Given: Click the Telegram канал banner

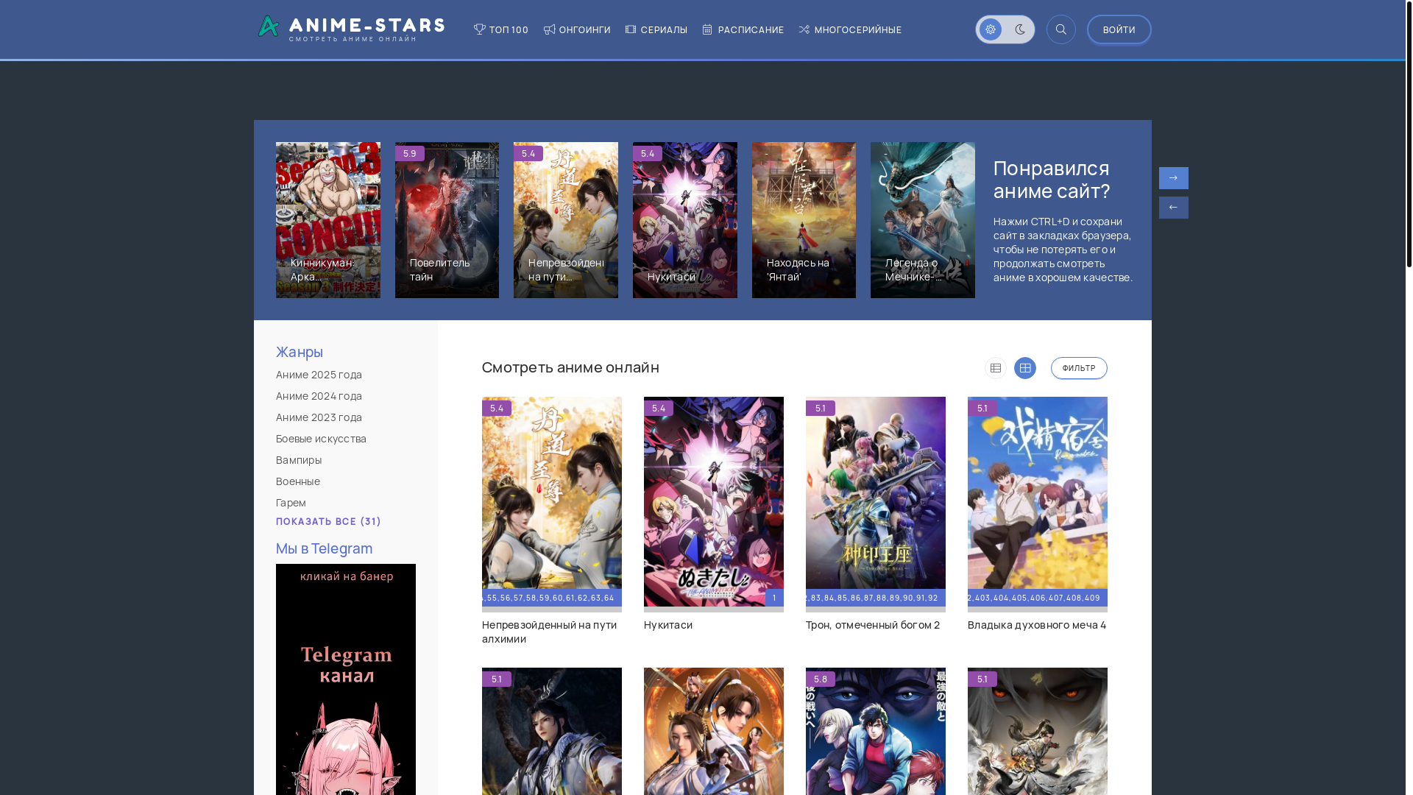Looking at the screenshot, I should point(346,679).
